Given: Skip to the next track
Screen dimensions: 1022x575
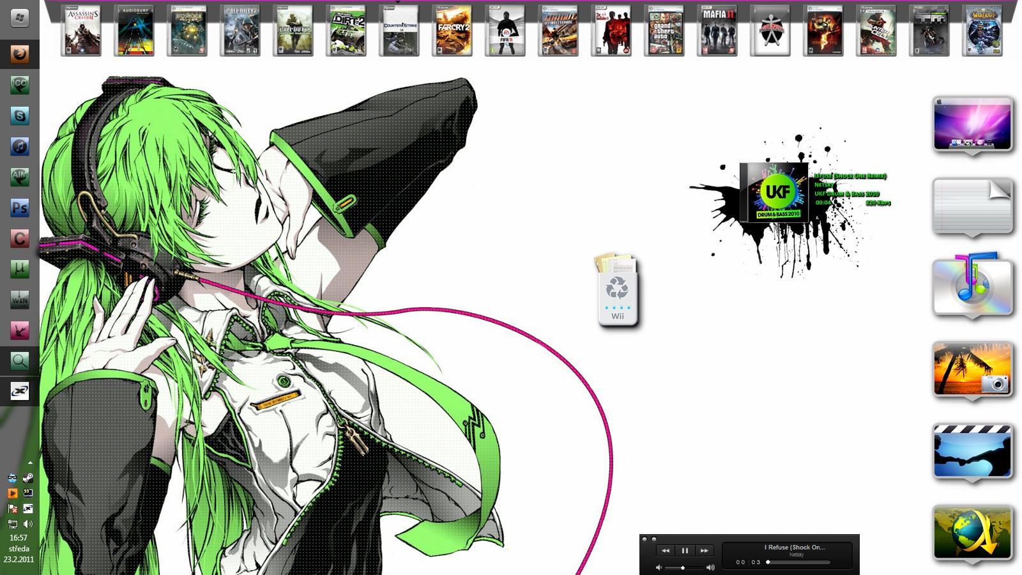Looking at the screenshot, I should (x=704, y=550).
